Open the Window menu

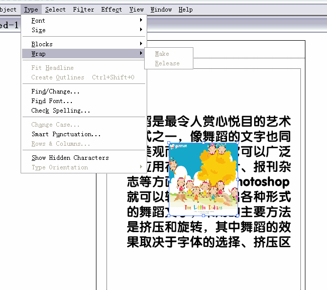click(x=161, y=10)
